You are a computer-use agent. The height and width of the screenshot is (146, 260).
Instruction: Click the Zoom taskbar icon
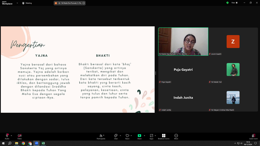pos(37,143)
